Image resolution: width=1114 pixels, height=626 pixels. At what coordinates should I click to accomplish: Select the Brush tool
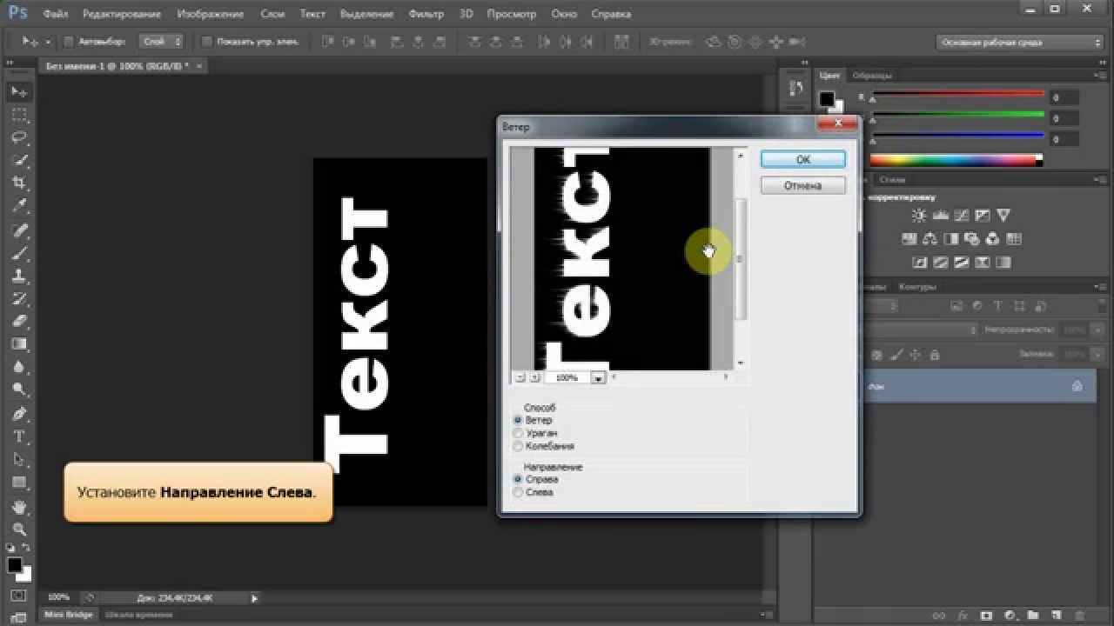coord(19,253)
